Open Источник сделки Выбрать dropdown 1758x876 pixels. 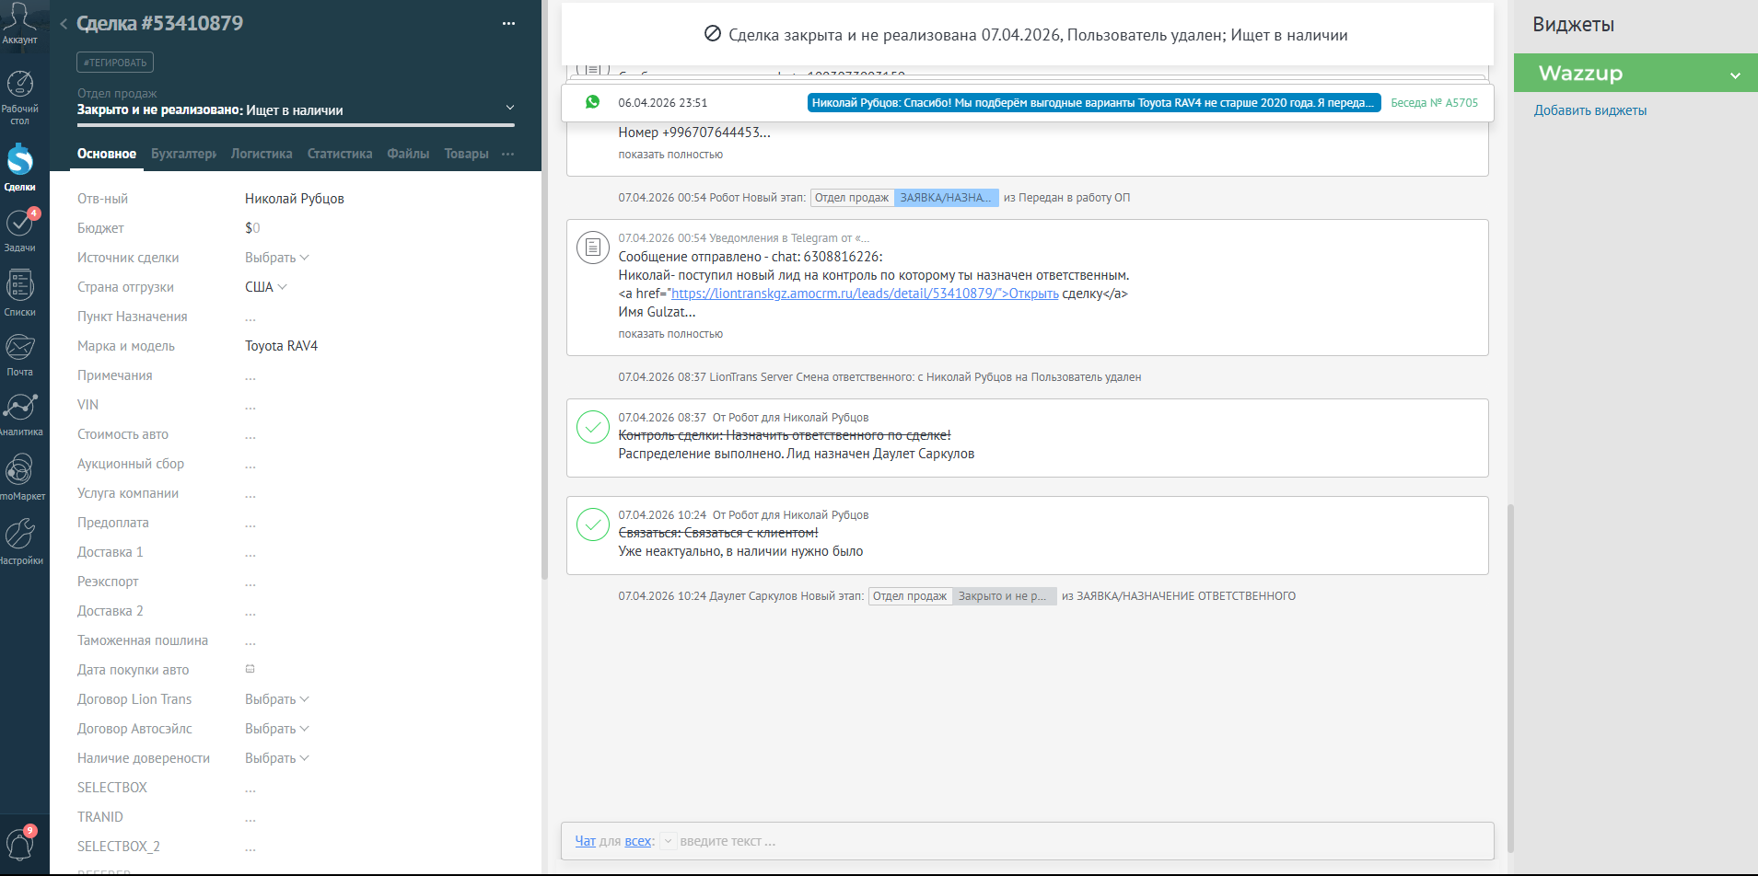coord(276,258)
